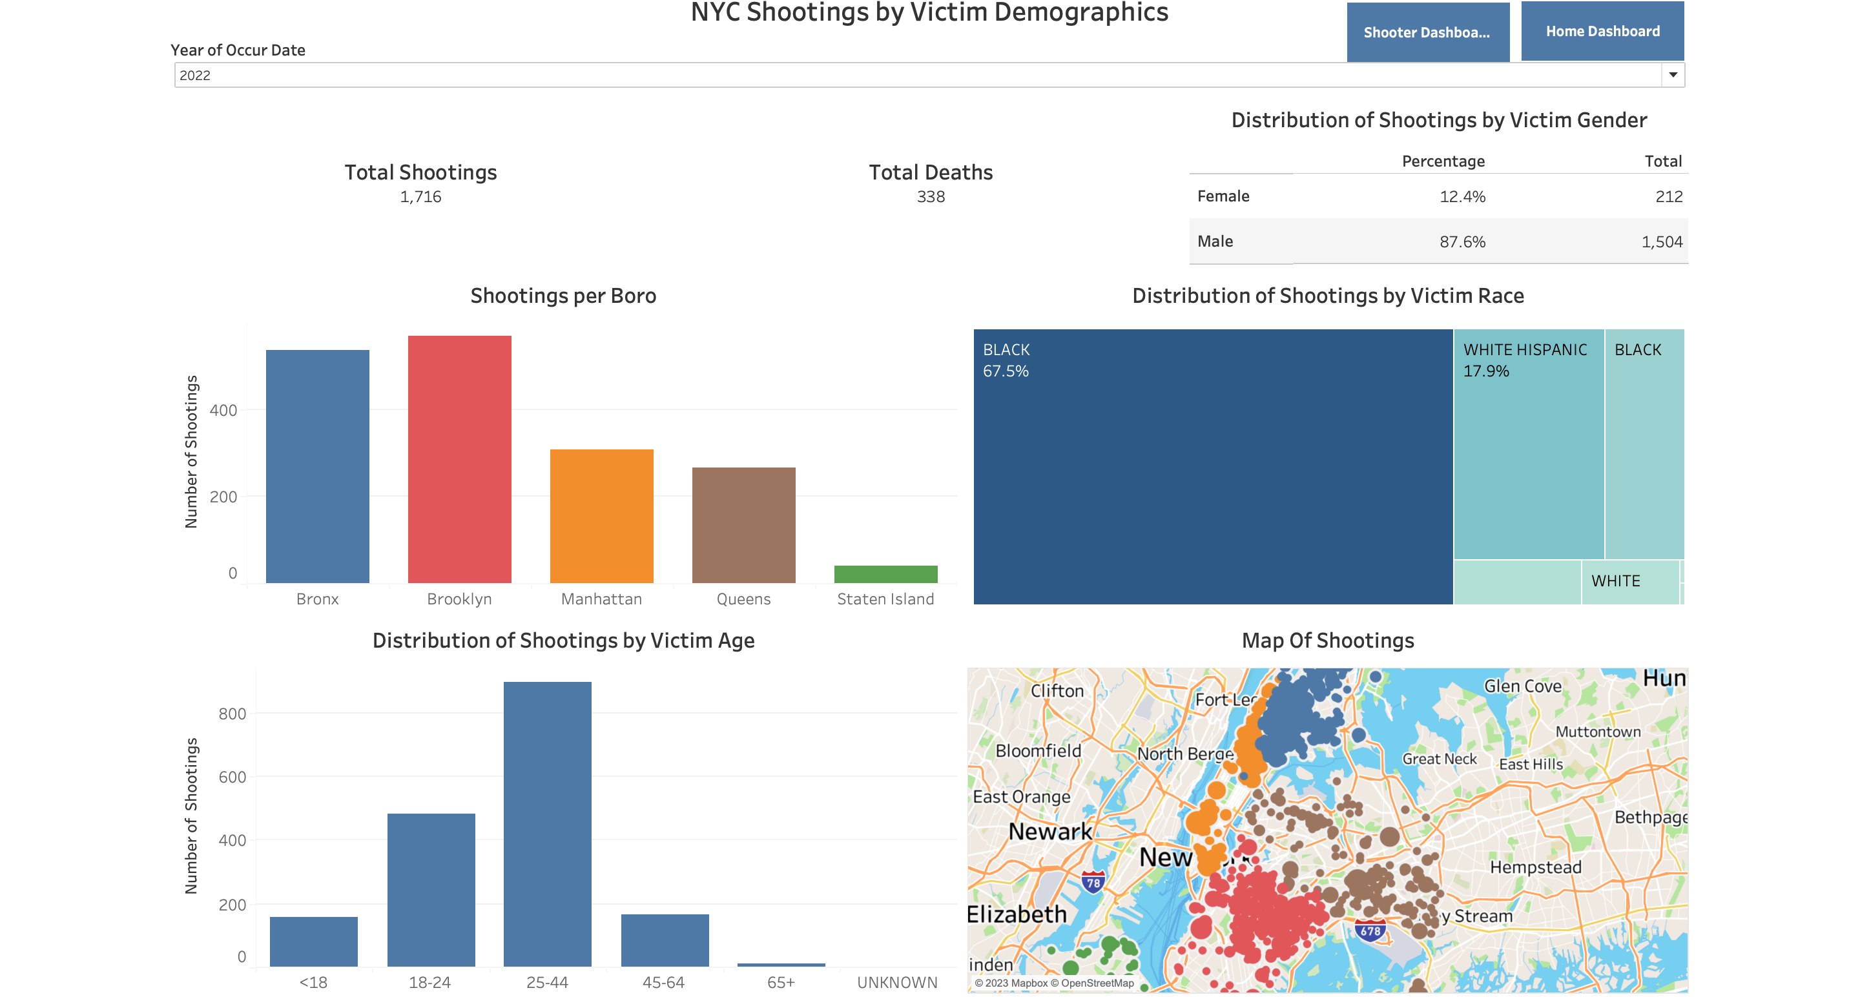The height and width of the screenshot is (997, 1860).
Task: Expand the year filter using its arrow
Action: click(1673, 74)
